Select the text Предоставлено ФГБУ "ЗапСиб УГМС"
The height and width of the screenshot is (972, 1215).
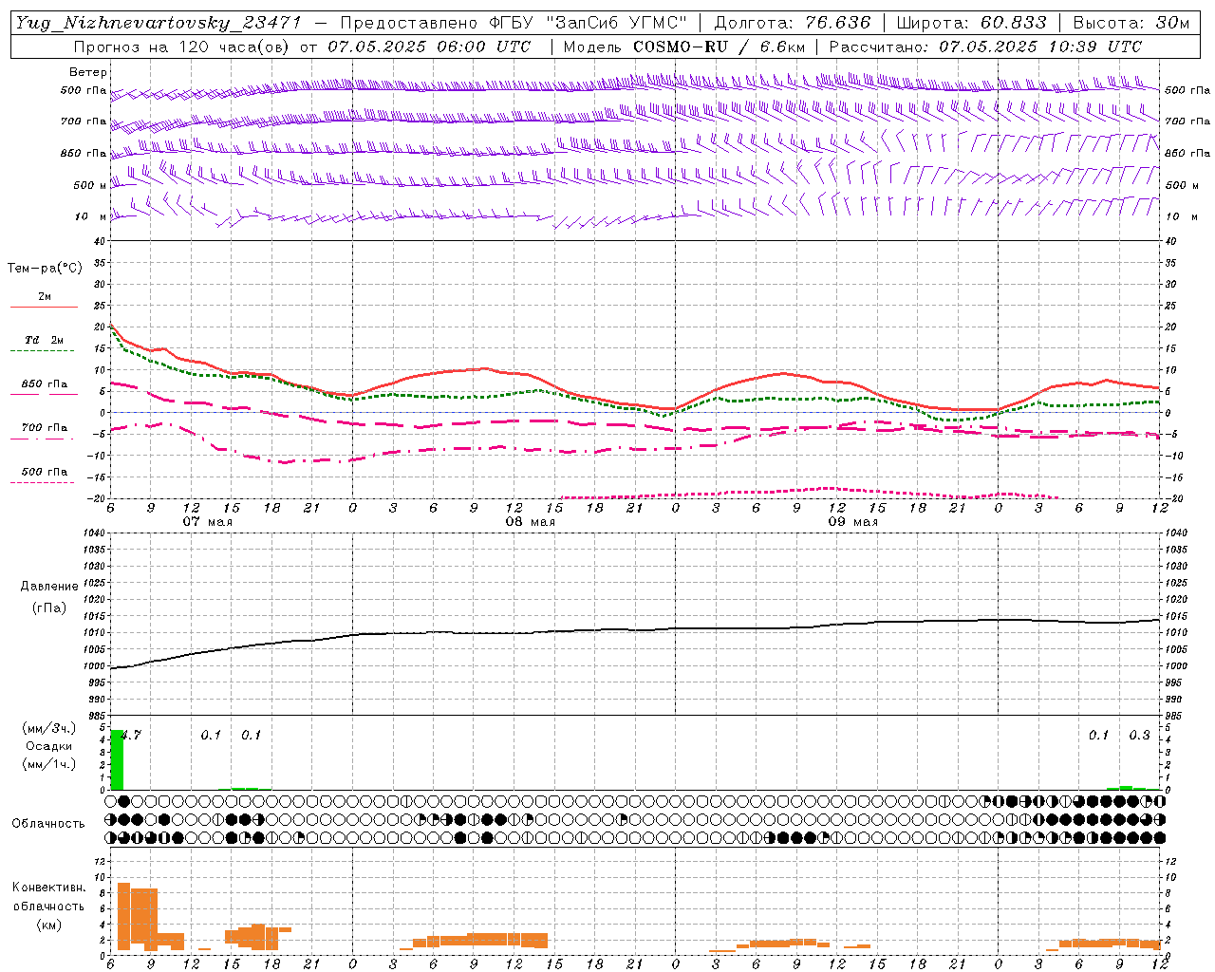(513, 23)
